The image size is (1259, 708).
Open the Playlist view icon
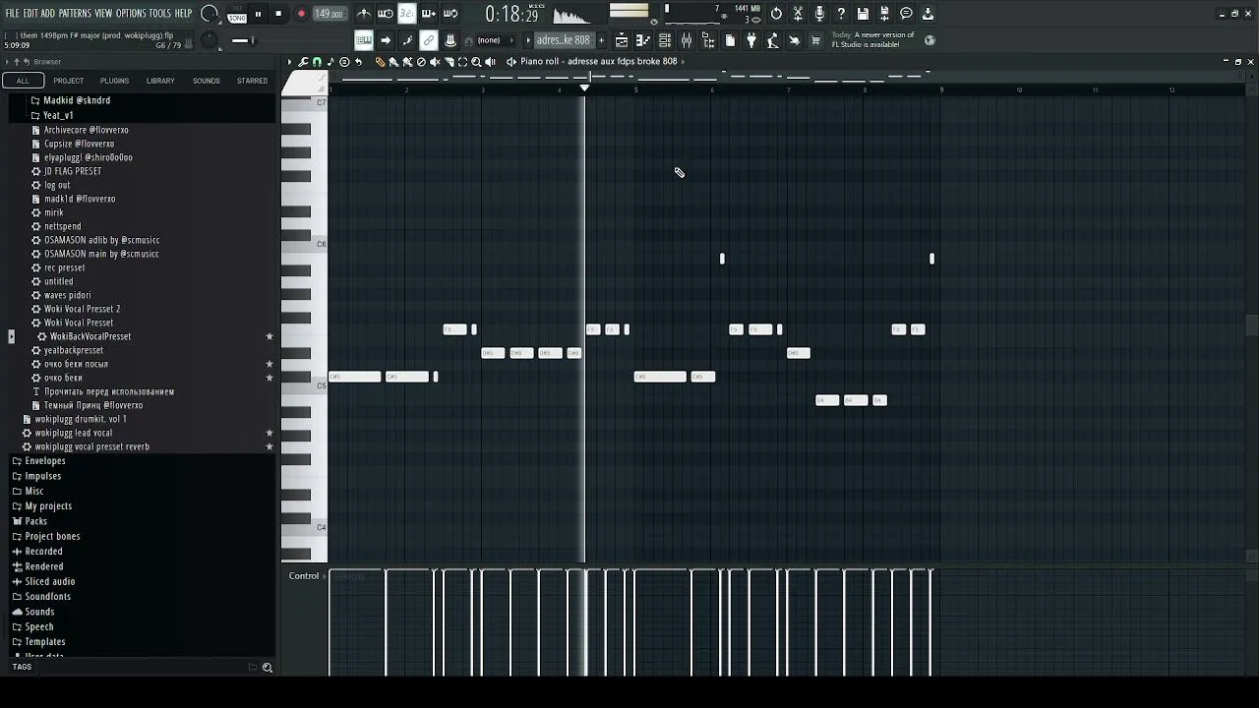622,40
